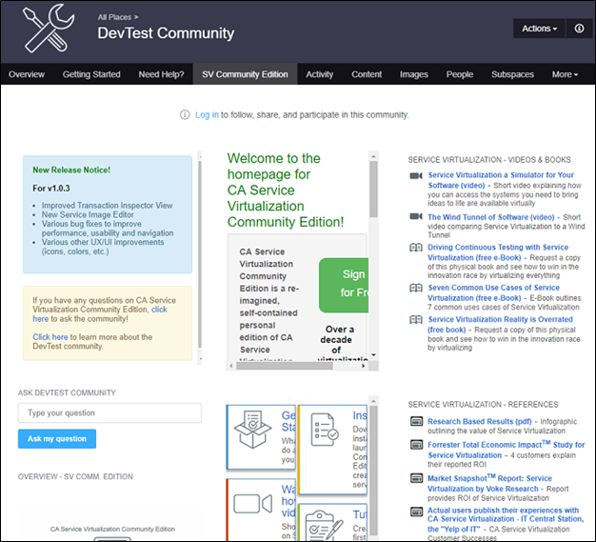Click document icon for Forrester Total Economic Impact
The image size is (596, 542).
tap(417, 444)
